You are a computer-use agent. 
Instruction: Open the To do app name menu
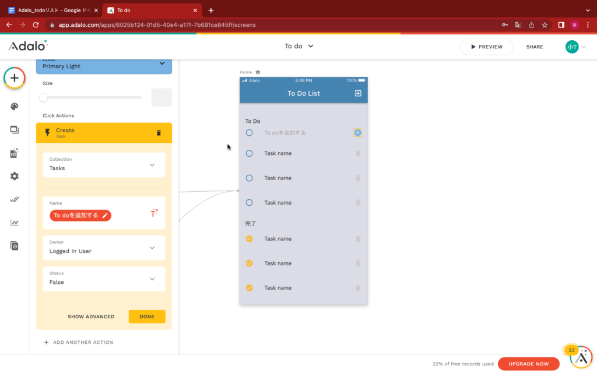298,47
